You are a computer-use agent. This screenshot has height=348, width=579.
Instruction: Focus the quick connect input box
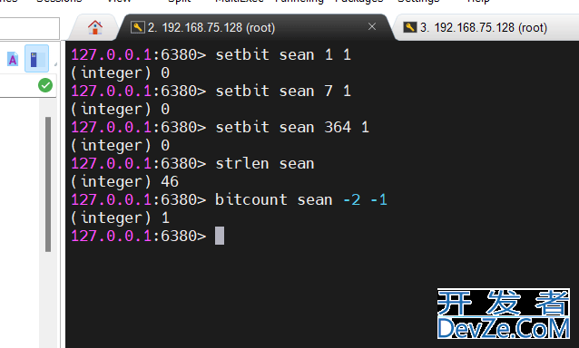click(x=30, y=28)
